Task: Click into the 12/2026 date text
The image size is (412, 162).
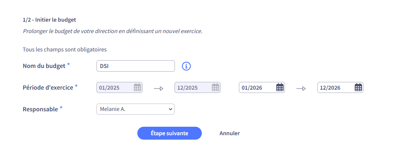Action: [330, 88]
